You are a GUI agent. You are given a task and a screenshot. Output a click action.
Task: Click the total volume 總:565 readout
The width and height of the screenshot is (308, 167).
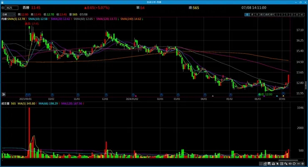194,7
